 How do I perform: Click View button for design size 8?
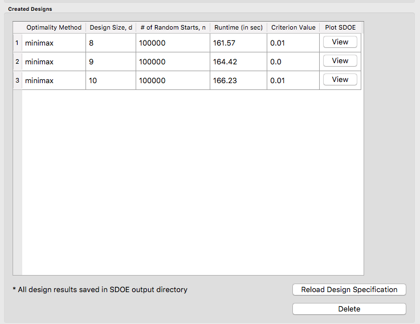point(340,42)
